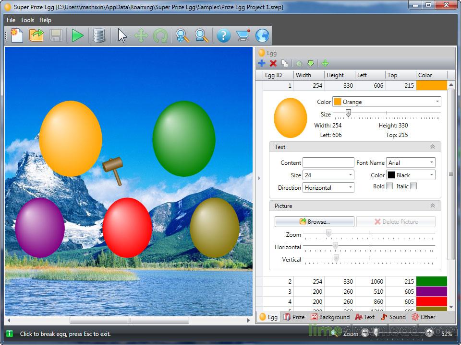
Task: Click the blue plus Add Egg icon
Action: click(262, 63)
